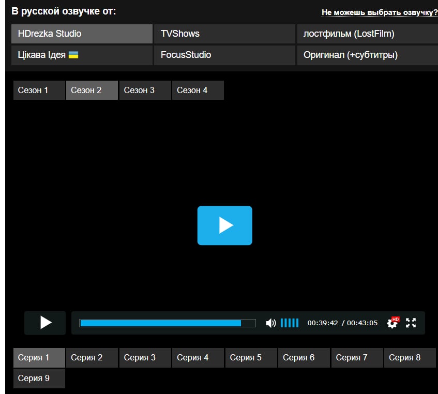Click the large blue play button overlay

224,225
